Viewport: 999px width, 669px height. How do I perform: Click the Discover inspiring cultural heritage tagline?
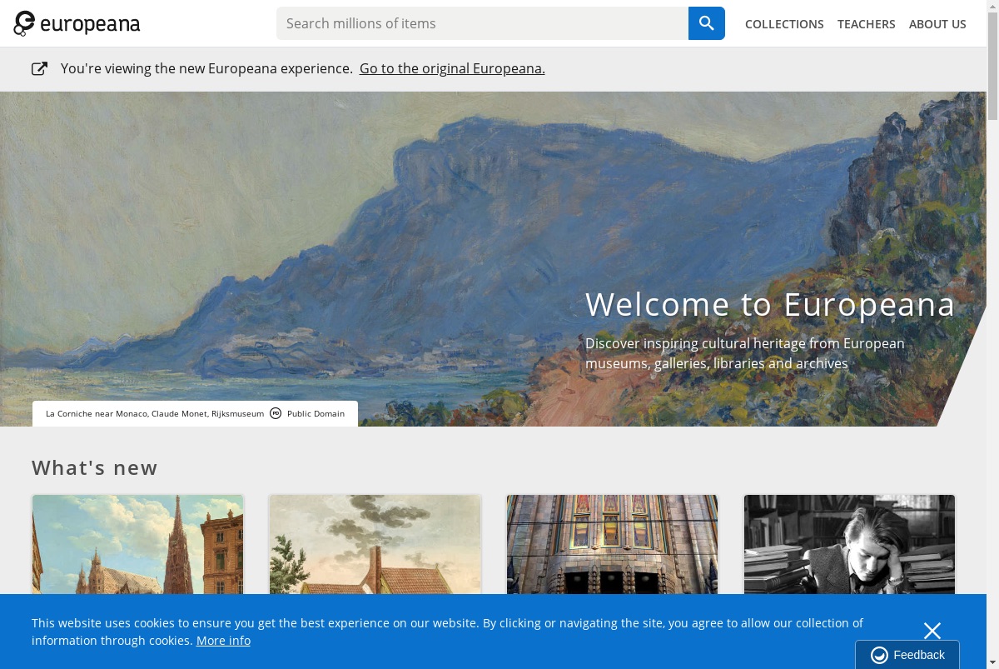(x=745, y=353)
